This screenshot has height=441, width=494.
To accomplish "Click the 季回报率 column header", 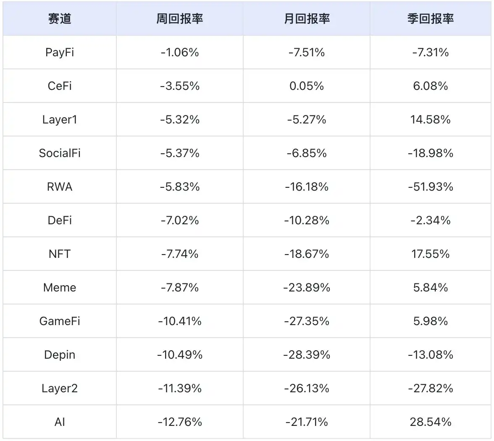I will tap(430, 18).
